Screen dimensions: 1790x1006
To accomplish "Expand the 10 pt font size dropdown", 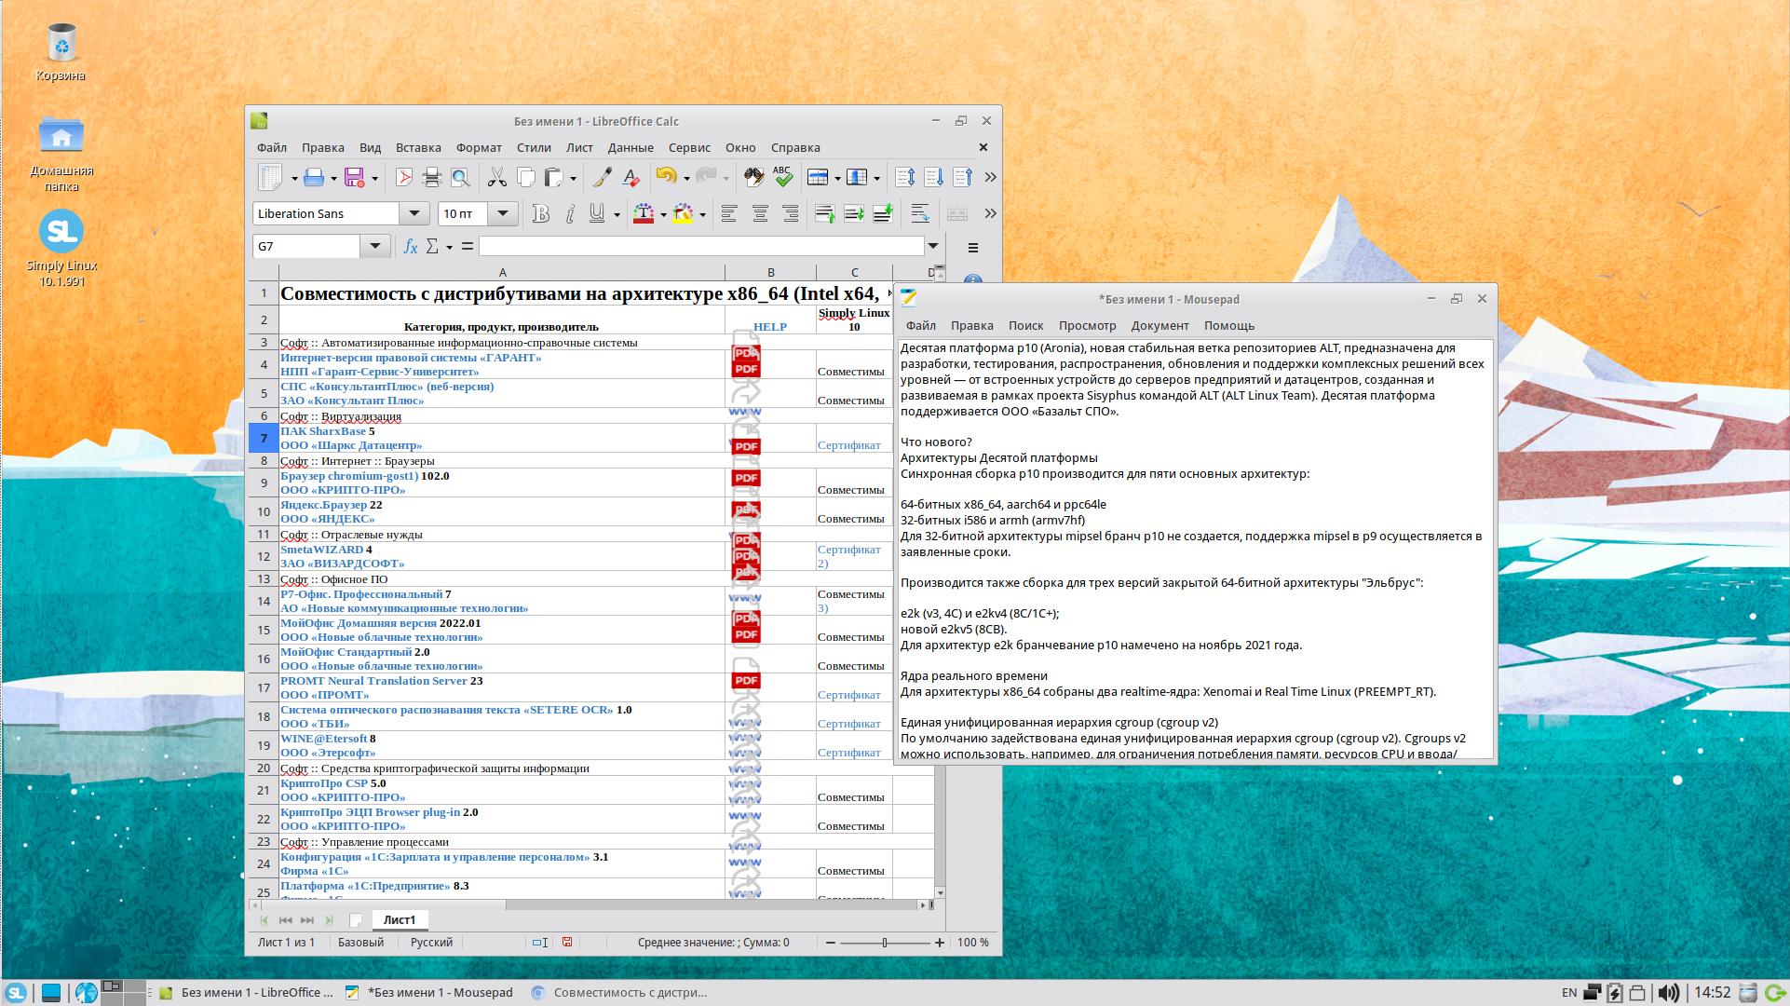I will [x=503, y=214].
